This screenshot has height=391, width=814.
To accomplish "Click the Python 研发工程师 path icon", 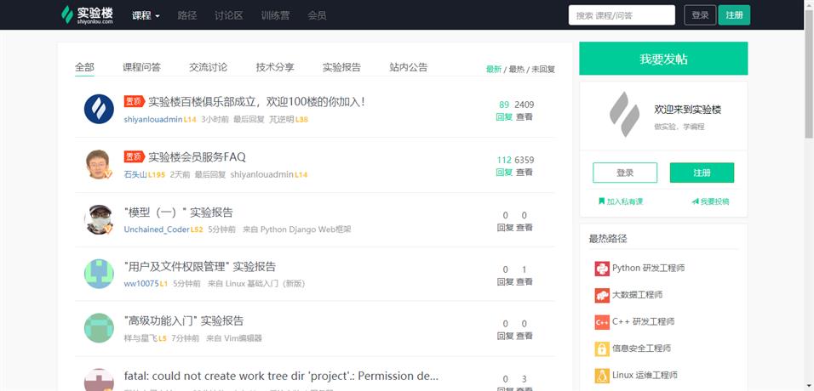I will 602,269.
